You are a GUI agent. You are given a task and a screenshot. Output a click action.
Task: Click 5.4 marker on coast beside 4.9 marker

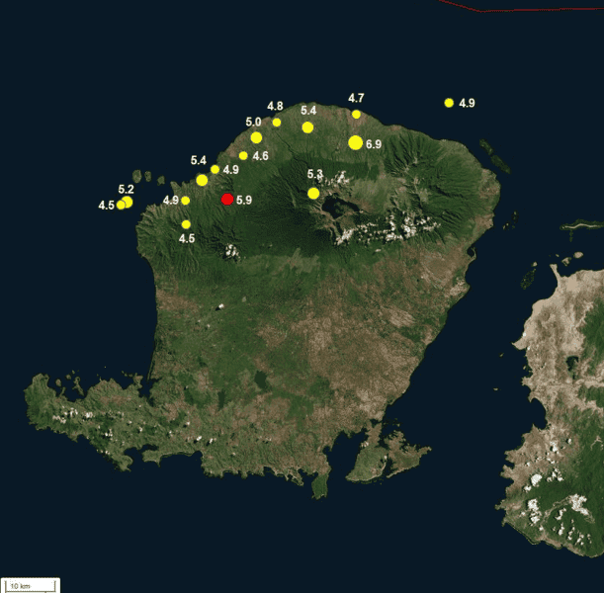202,180
